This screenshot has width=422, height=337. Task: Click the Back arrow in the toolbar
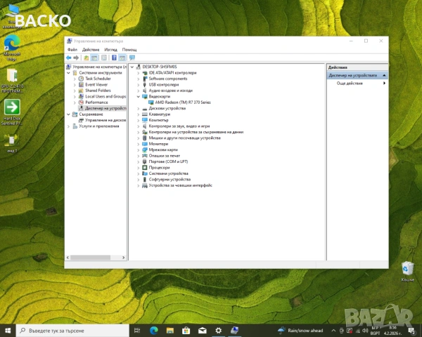pos(68,58)
